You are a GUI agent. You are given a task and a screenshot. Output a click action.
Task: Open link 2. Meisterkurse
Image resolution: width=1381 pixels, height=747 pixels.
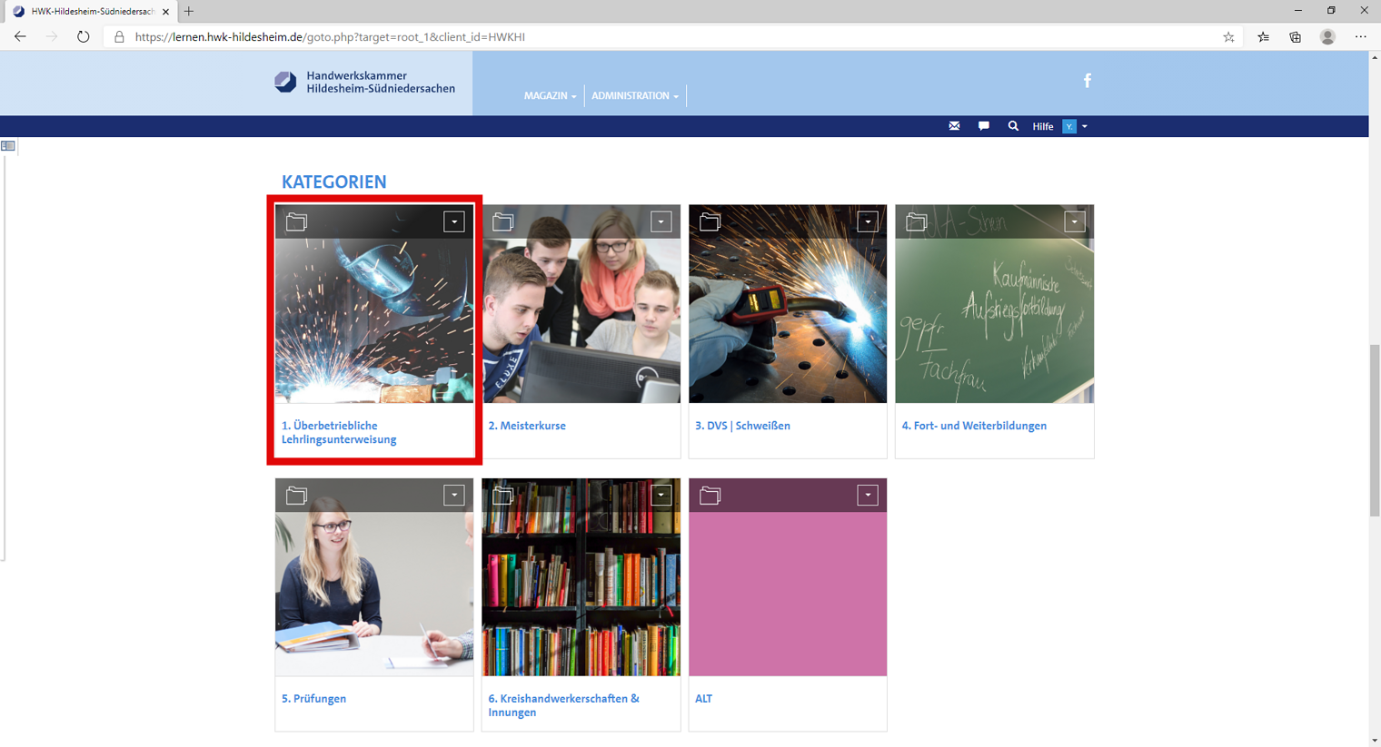click(527, 426)
